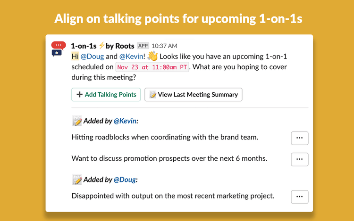This screenshot has height=221, width=354.
Task: Click the 10:37 AM message timestamp
Action: tap(164, 46)
